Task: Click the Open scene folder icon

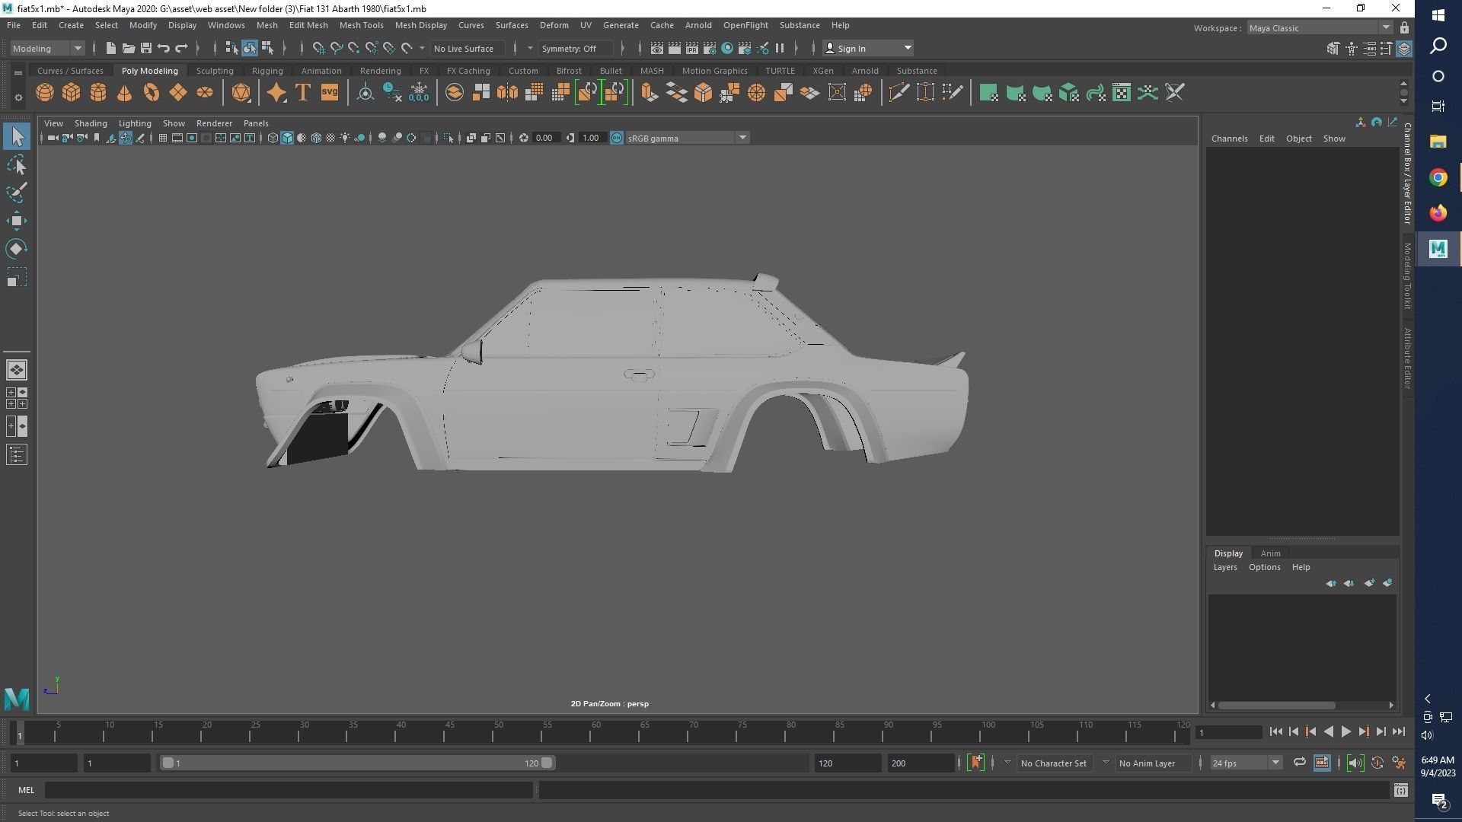Action: coord(129,49)
